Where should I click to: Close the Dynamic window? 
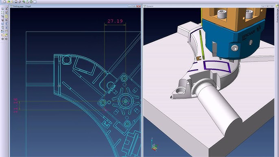click(272, 6)
